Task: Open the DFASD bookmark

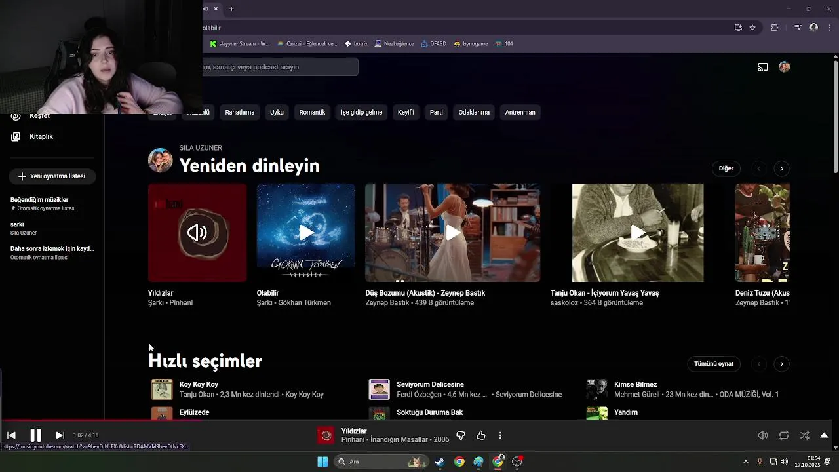Action: coord(433,44)
